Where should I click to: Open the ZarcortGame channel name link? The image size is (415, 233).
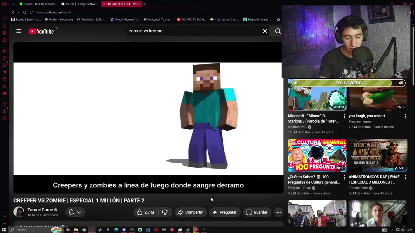(40, 210)
